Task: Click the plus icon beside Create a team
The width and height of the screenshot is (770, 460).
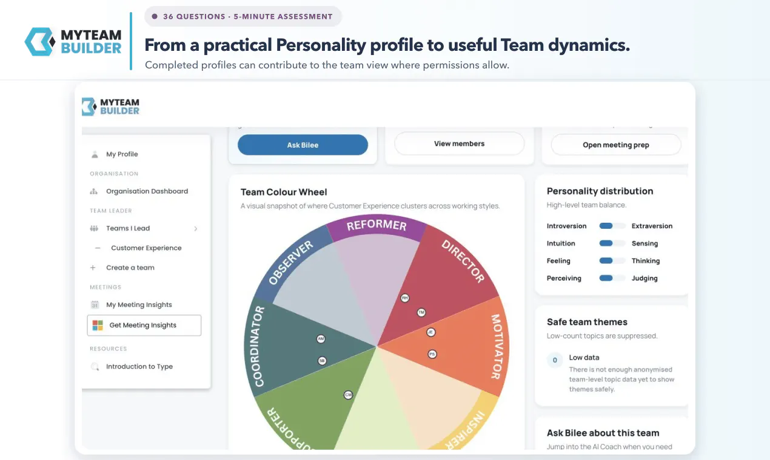Action: [93, 268]
